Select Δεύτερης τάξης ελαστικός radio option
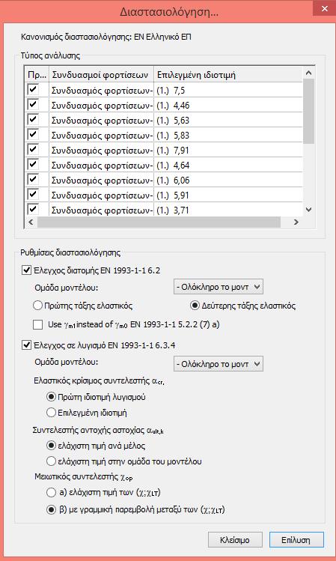Image resolution: width=336 pixels, height=561 pixels. coord(194,306)
